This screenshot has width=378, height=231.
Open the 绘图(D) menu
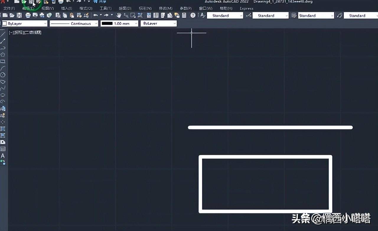[x=125, y=8]
